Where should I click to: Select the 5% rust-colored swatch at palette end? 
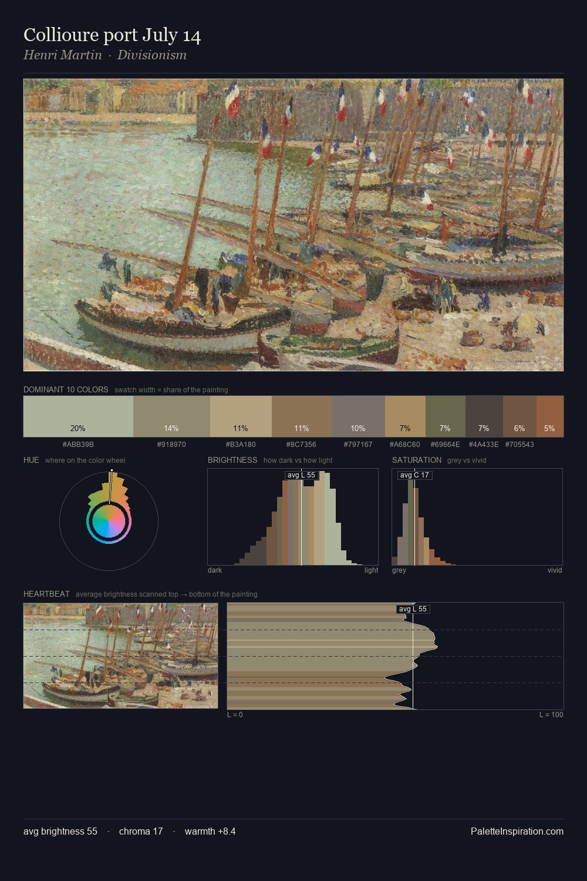550,416
